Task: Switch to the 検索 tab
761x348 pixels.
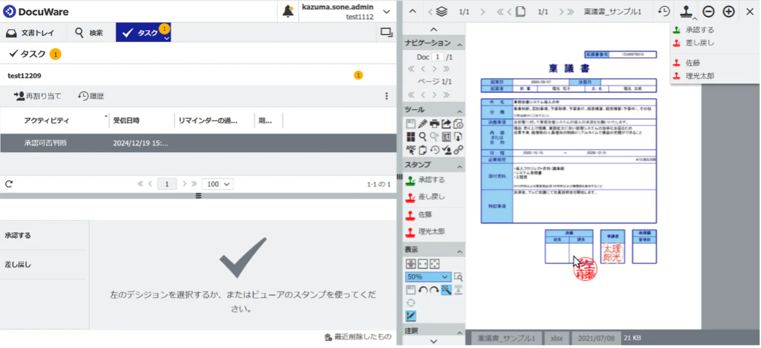Action: click(89, 33)
